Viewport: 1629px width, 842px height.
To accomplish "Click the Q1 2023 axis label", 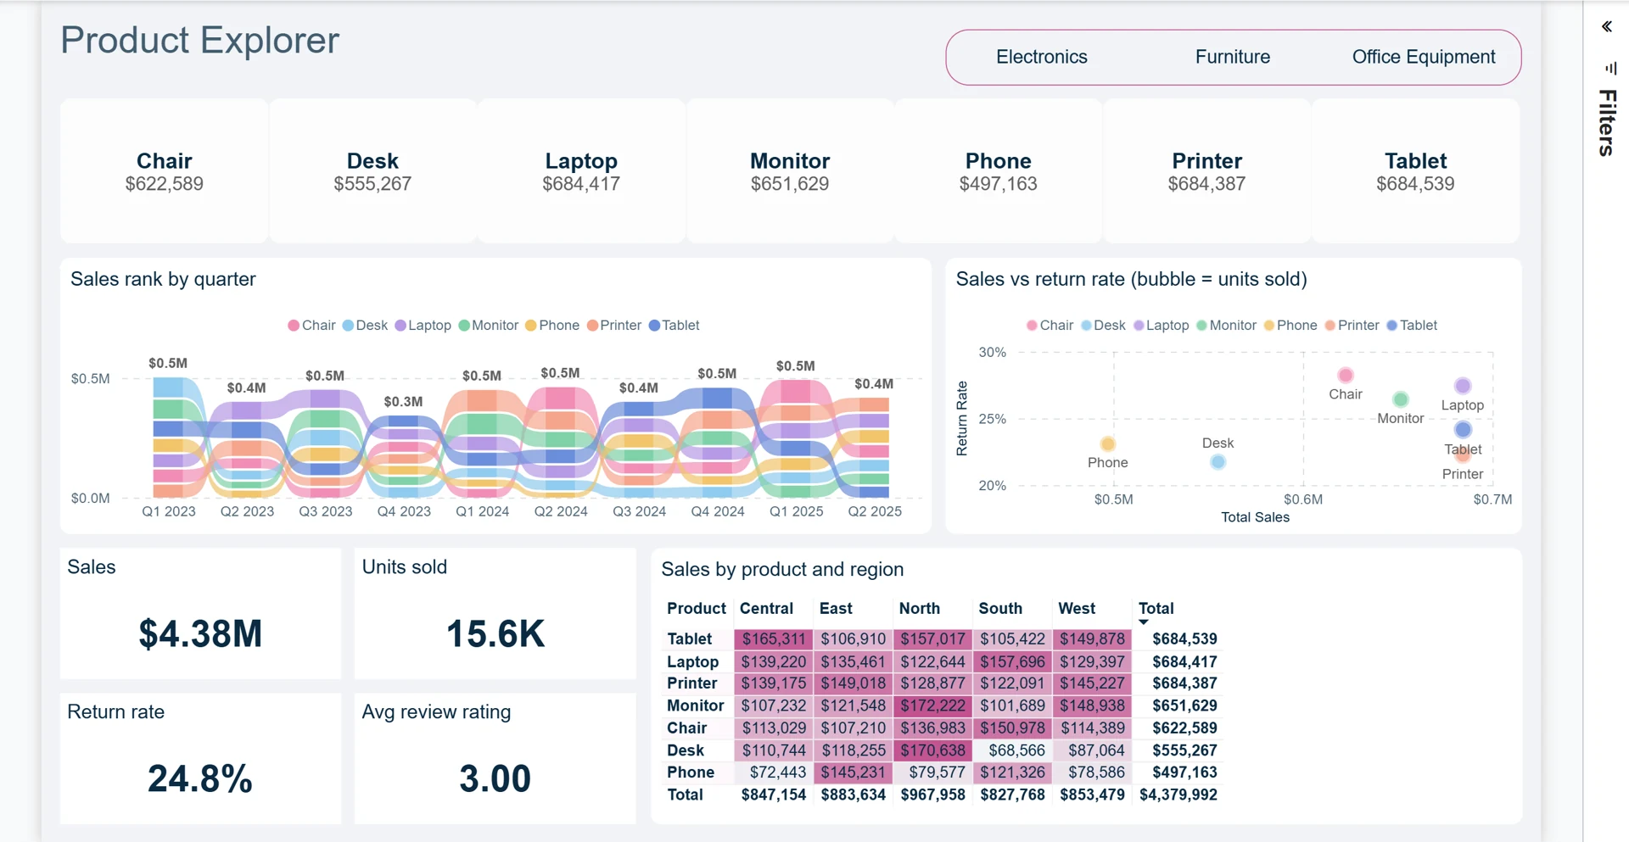I will pos(169,511).
